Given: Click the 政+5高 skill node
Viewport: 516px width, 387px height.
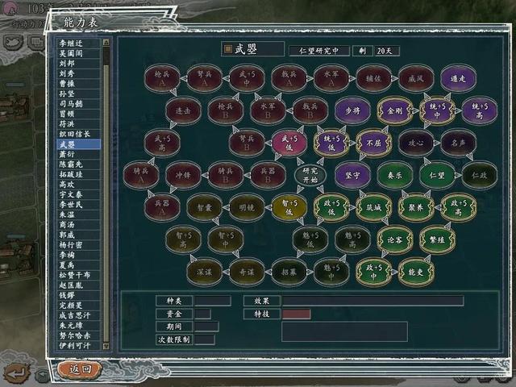Looking at the screenshot, I should [x=459, y=207].
